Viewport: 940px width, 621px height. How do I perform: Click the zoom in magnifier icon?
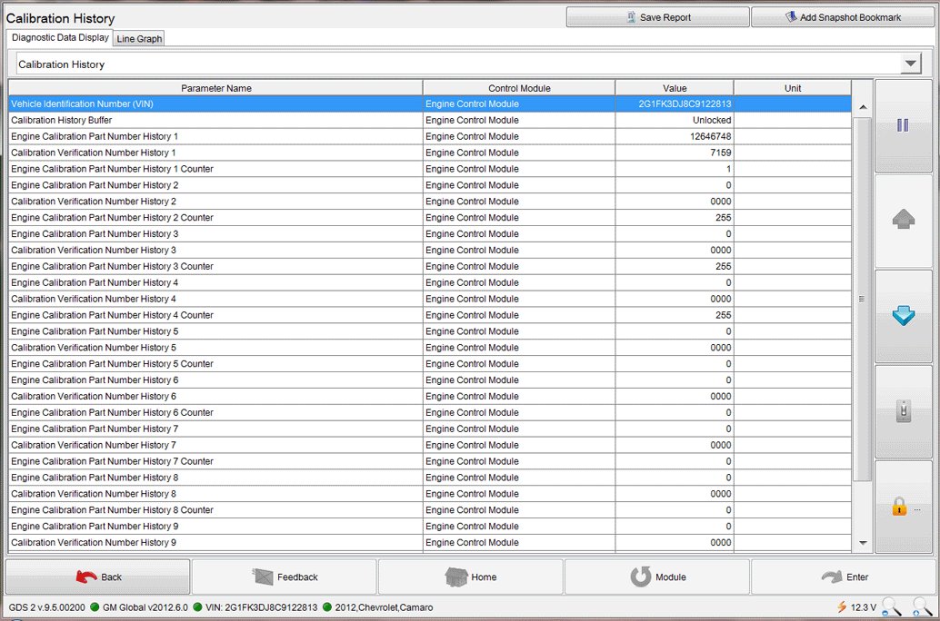(922, 606)
